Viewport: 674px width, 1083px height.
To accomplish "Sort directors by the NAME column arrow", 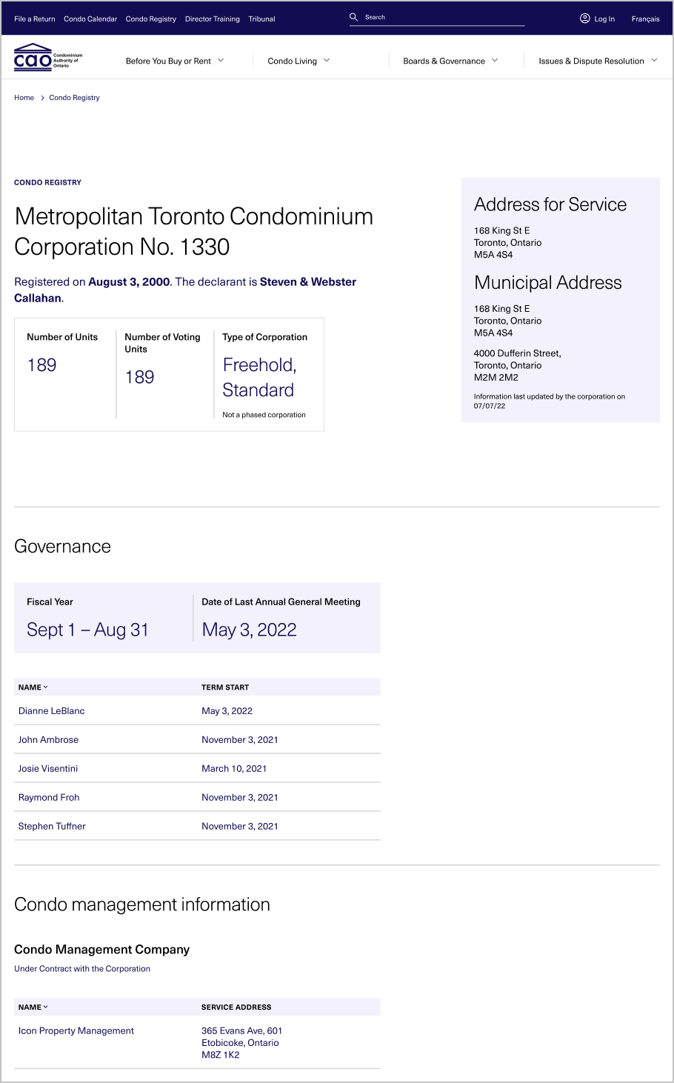I will [x=45, y=687].
